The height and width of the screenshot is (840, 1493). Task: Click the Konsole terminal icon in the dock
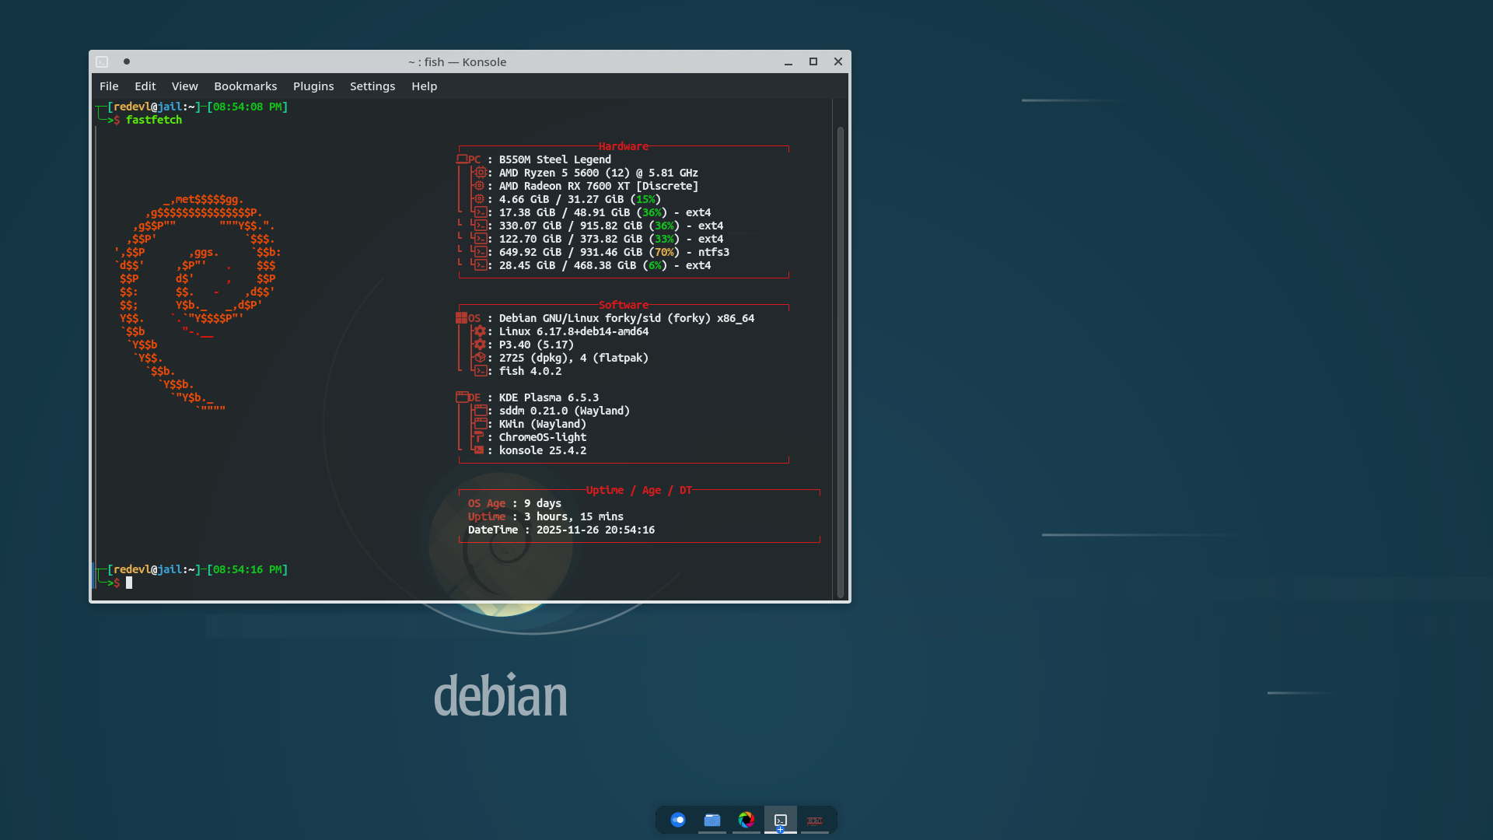[781, 820]
